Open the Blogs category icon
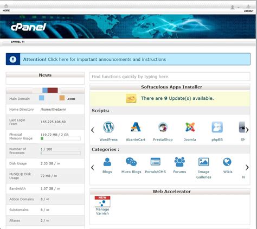The width and height of the screenshot is (257, 229). click(107, 162)
